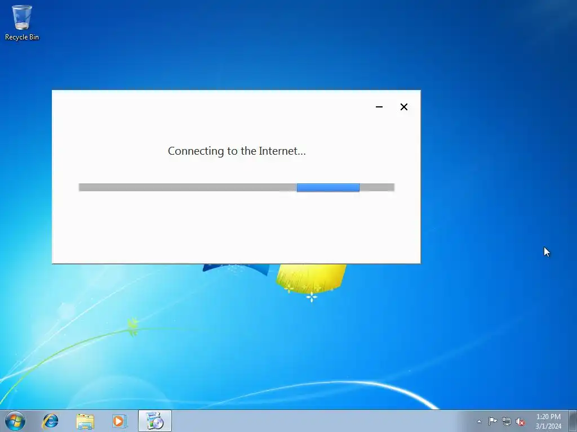Open the Windows Start menu orb
This screenshot has width=577, height=432.
(15, 421)
